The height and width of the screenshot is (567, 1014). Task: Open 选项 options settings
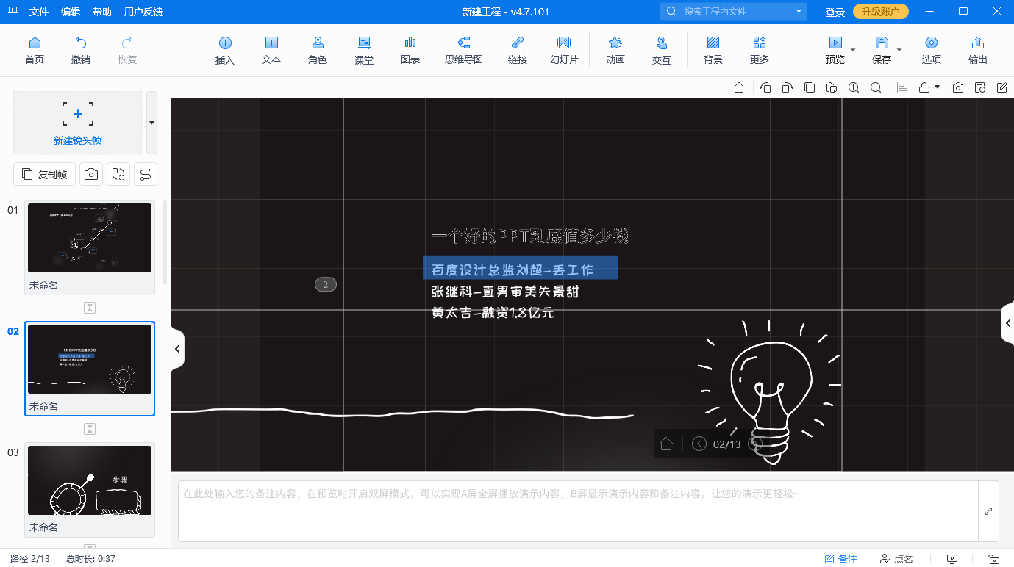coord(932,51)
